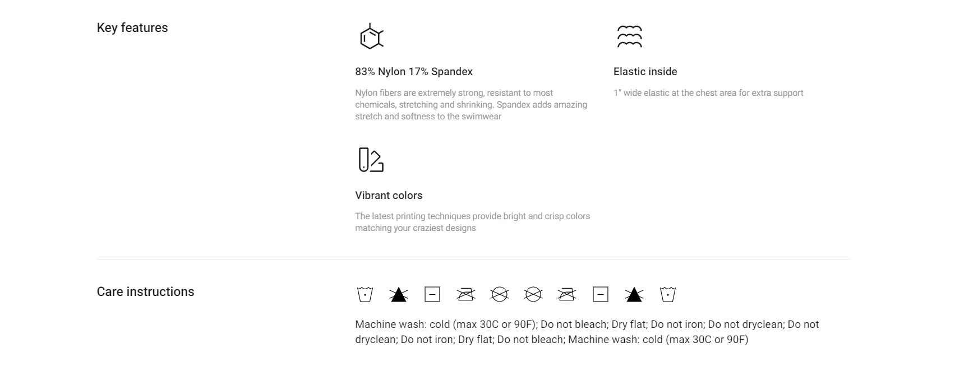964x366 pixels.
Task: Click the first do not iron icon
Action: pos(466,294)
